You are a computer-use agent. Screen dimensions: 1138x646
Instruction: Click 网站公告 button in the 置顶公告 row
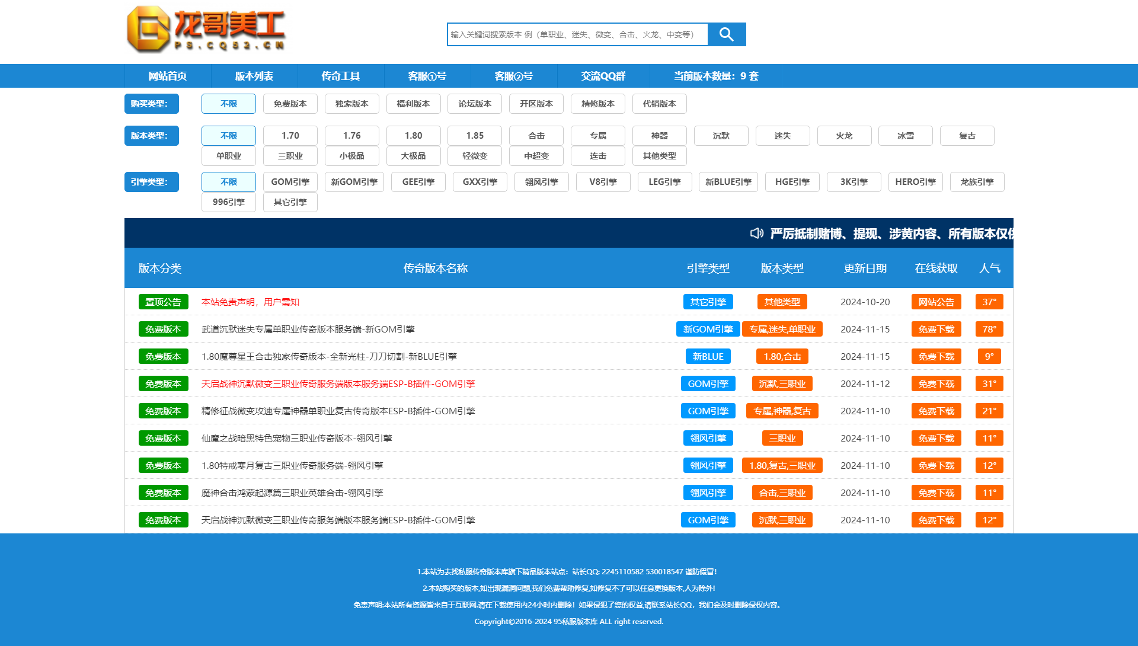click(x=936, y=302)
